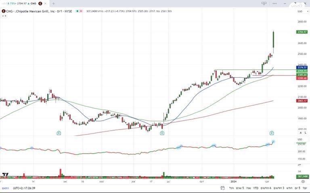
Task: Open the UTC+2 timezone menu
Action: click(24, 188)
